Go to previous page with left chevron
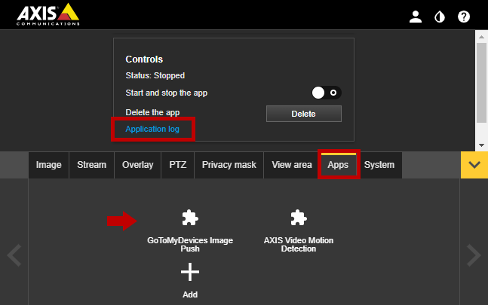 [x=14, y=255]
